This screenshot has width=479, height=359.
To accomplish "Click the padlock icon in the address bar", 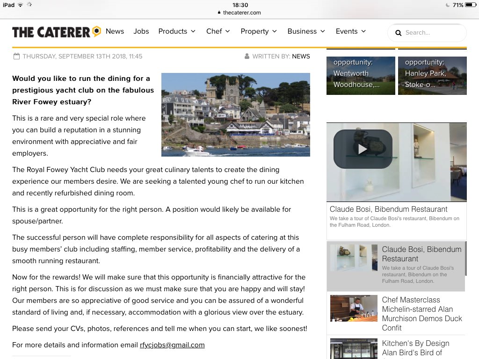I will pos(220,13).
